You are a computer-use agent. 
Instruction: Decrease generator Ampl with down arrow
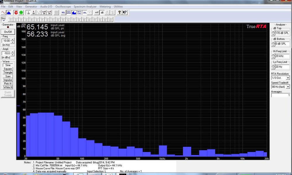click(13, 55)
